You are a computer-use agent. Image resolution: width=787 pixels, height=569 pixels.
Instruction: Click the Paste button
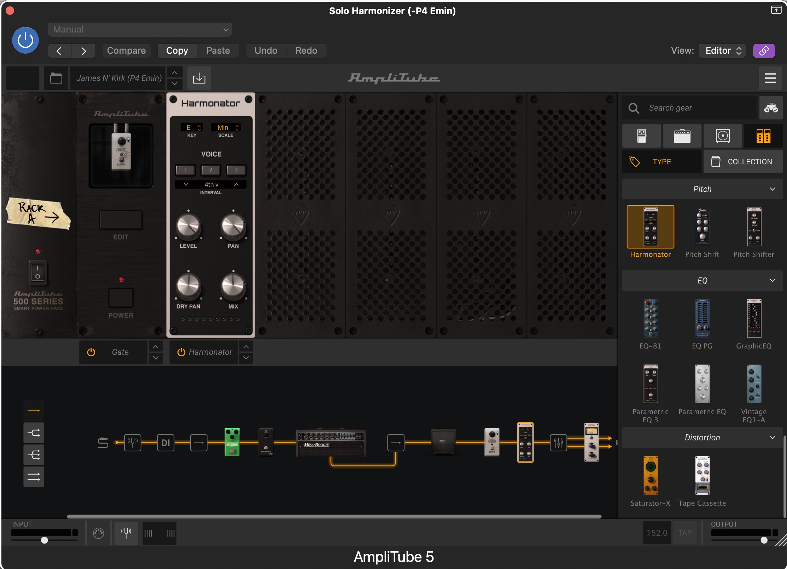click(x=218, y=51)
